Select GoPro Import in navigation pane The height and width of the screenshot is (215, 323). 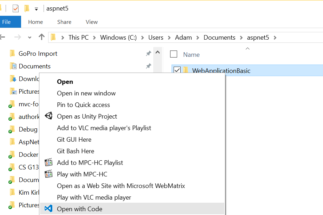[38, 54]
